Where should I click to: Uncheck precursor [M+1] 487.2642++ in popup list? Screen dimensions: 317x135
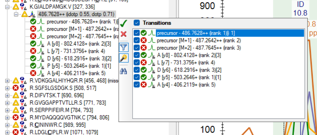(x=137, y=40)
